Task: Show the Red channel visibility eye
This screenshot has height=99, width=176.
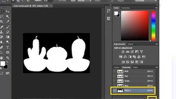Action: [115, 76]
